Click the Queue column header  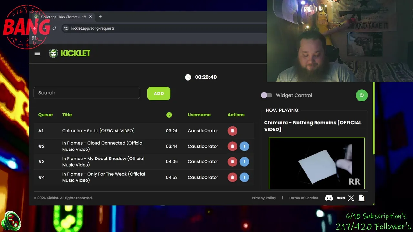(x=45, y=115)
